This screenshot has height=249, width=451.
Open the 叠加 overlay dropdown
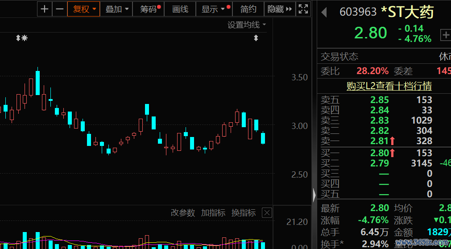coord(116,9)
